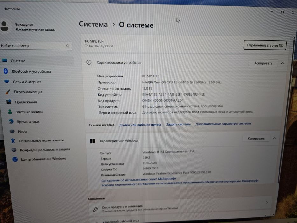Click the Приложения apps icon

click(9, 102)
